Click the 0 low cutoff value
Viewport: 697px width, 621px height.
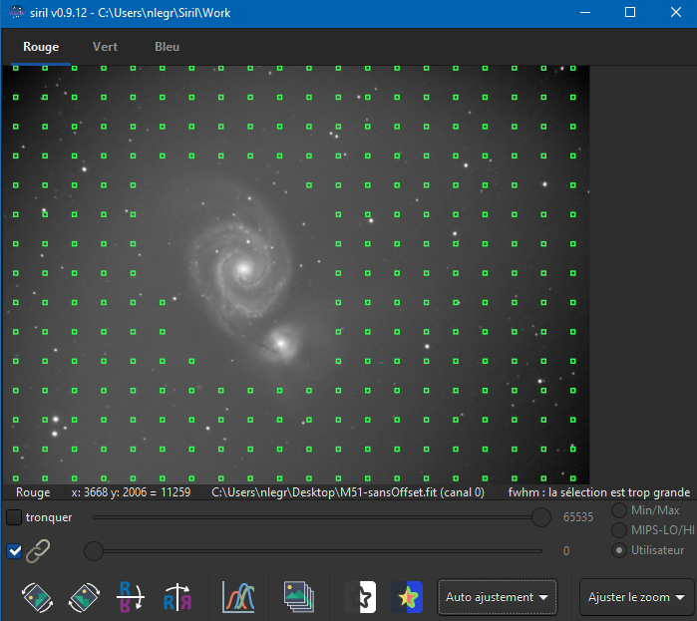pos(566,551)
